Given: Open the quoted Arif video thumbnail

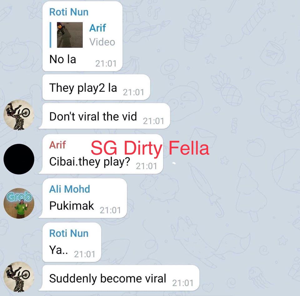Looking at the screenshot, I should tap(70, 35).
